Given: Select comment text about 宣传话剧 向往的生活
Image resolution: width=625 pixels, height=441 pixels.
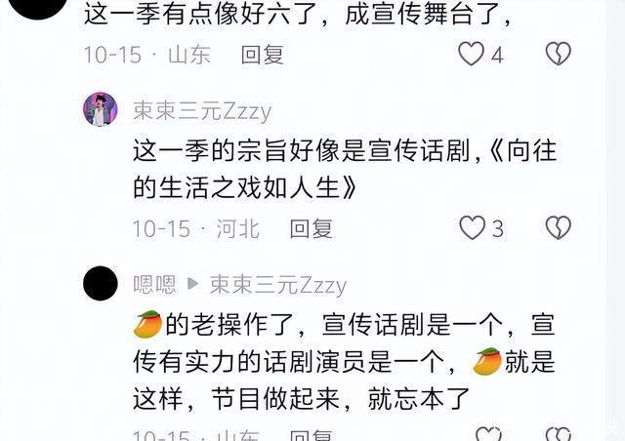Looking at the screenshot, I should click(345, 169).
